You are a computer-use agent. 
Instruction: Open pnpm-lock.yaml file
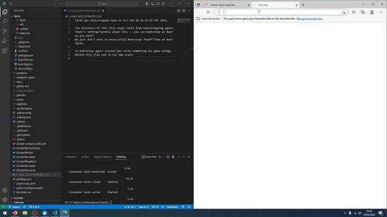point(25,183)
